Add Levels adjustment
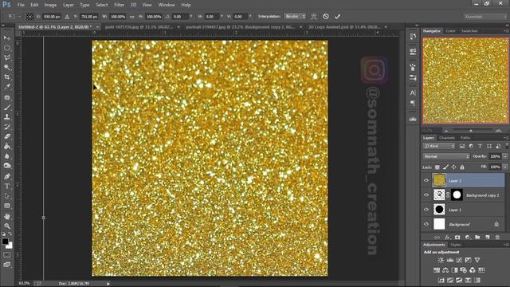Viewport: 510px width, 287px height. [449, 260]
